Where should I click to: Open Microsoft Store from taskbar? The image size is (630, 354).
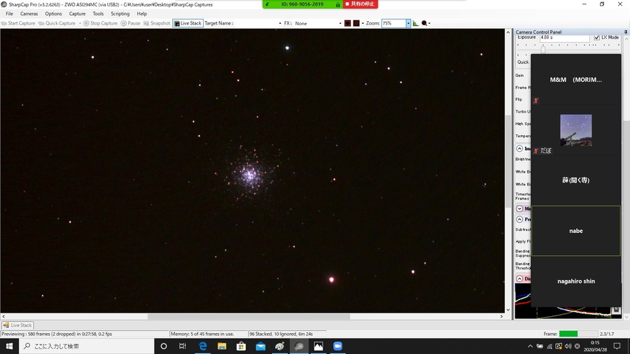241,346
